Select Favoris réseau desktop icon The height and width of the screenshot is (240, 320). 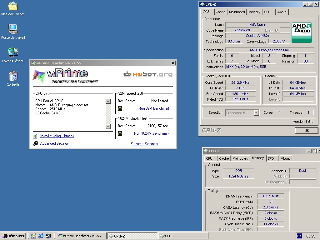13,52
